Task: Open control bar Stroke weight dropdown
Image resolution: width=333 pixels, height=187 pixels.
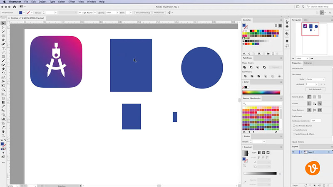Action: [x=55, y=13]
